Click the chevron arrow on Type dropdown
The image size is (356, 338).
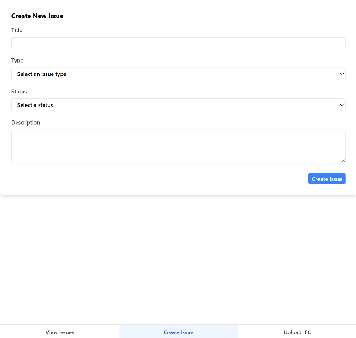point(341,74)
